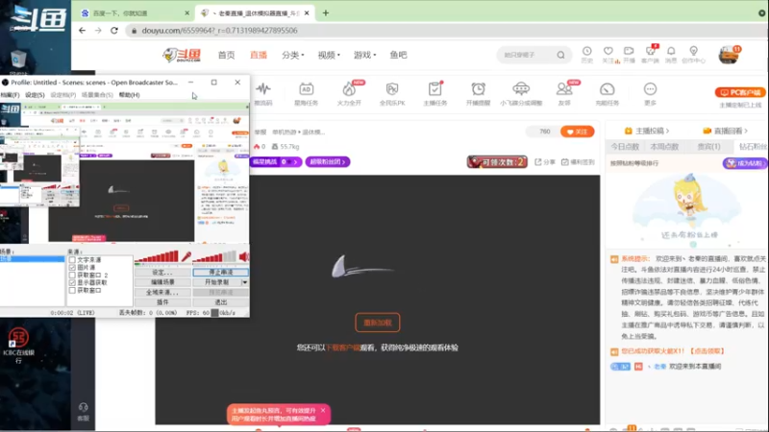The height and width of the screenshot is (432, 769).
Task: Open the 友邻 two-people icon
Action: pos(564,89)
